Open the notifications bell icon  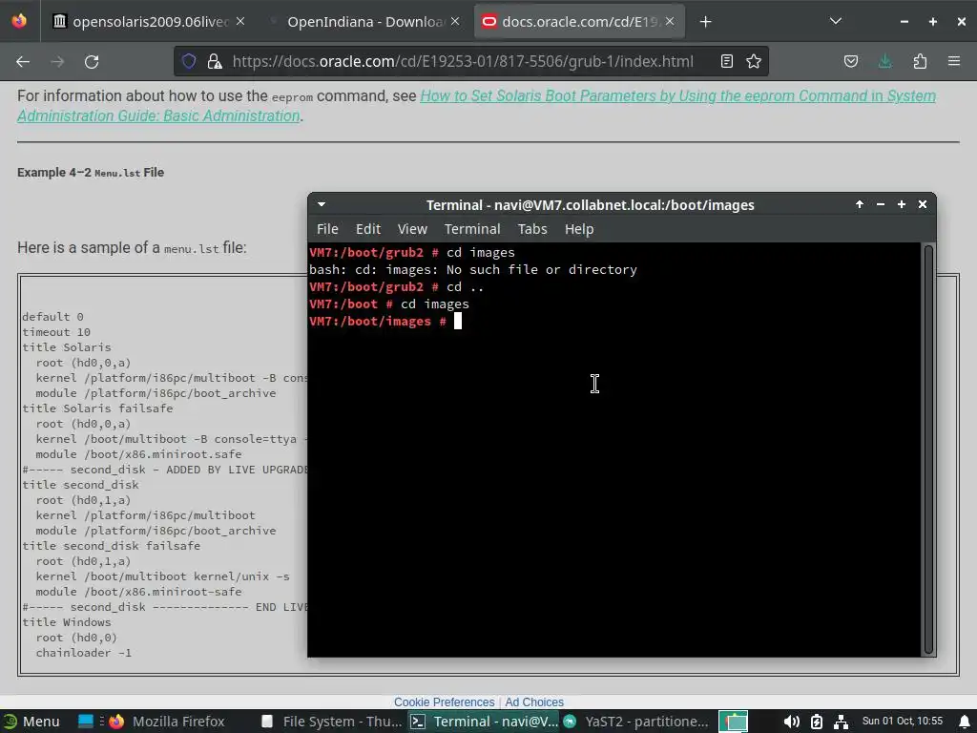point(964,722)
